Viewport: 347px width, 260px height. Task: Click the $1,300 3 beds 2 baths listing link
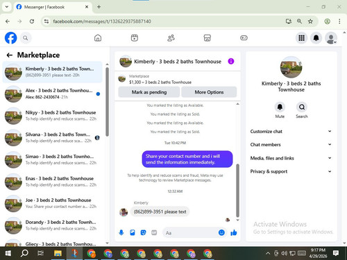(x=160, y=83)
